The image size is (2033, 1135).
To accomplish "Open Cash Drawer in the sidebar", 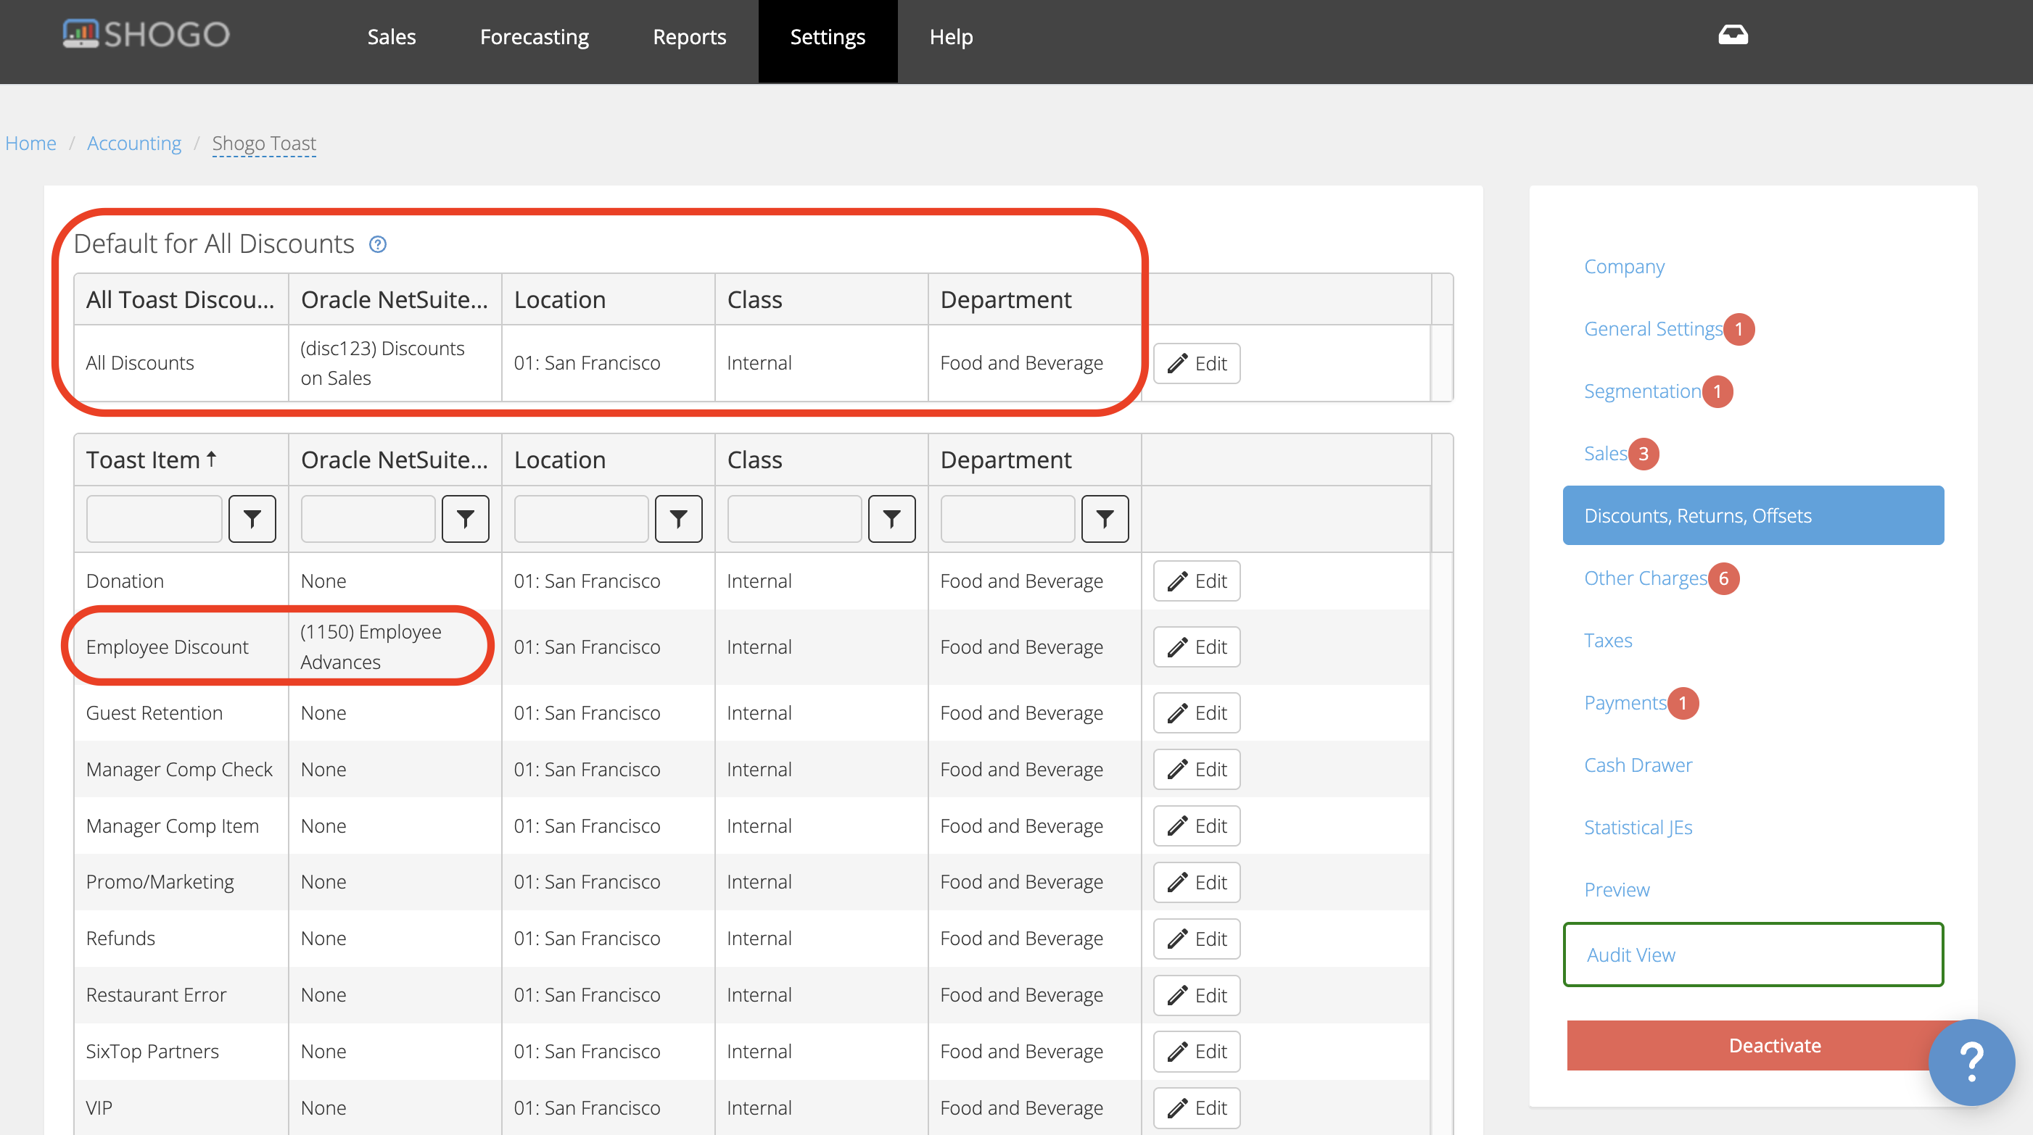I will click(1638, 765).
